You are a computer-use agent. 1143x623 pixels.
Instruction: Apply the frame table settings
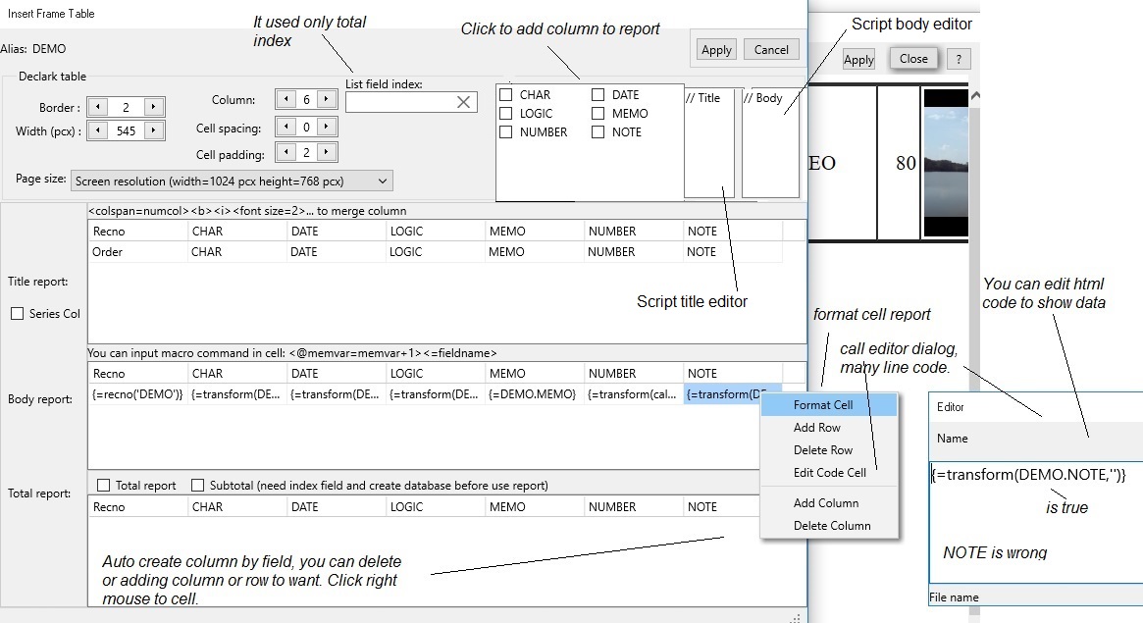coord(715,48)
